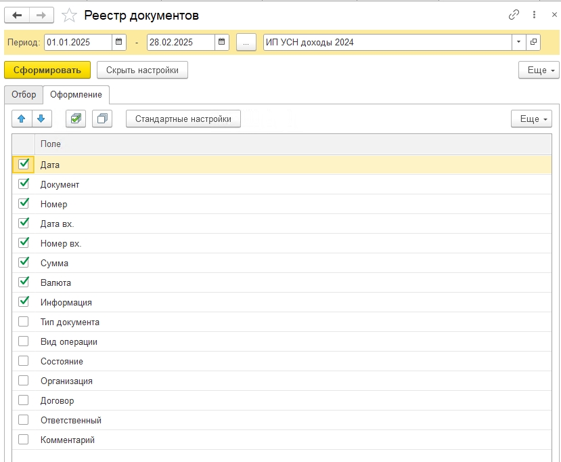Click the Поле column header
This screenshot has width=561, height=462.
(x=293, y=144)
